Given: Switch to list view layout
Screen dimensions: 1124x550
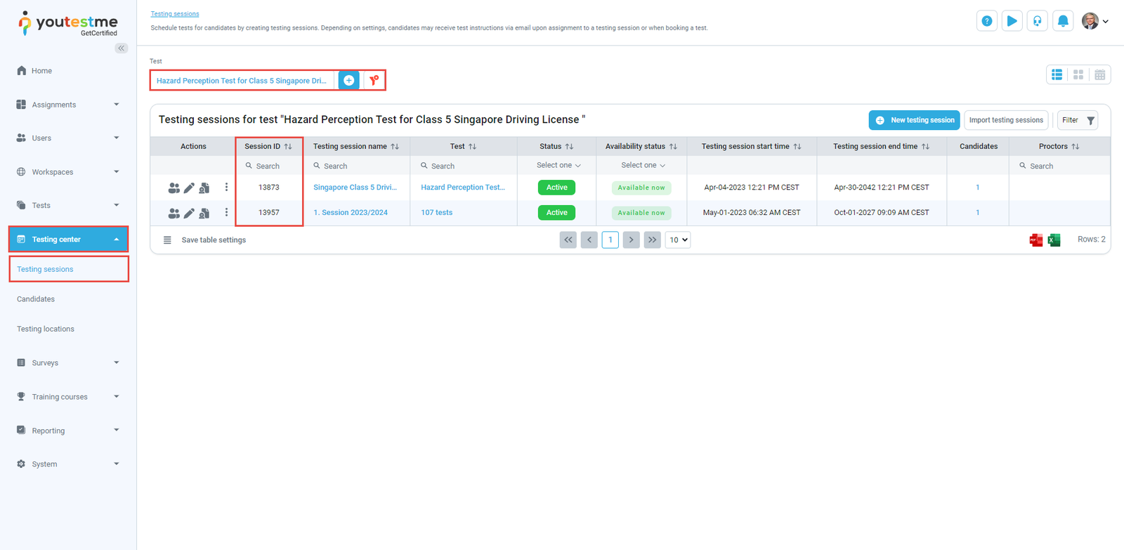Looking at the screenshot, I should point(1057,74).
